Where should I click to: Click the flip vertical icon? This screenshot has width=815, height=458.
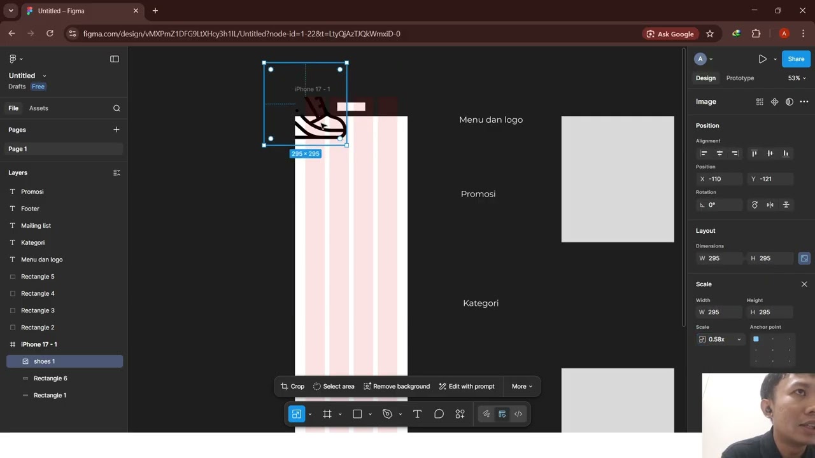coord(786,205)
